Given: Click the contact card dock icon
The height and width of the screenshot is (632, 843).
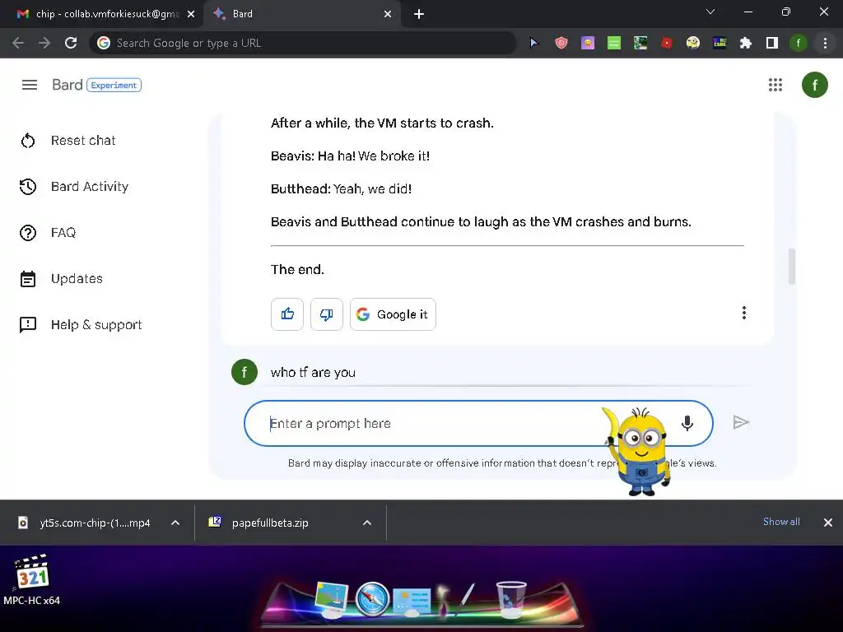Looking at the screenshot, I should pyautogui.click(x=412, y=601).
